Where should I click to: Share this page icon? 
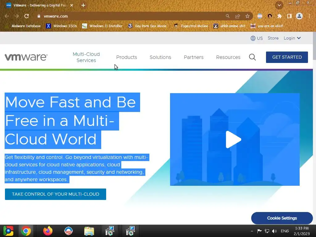point(238,16)
